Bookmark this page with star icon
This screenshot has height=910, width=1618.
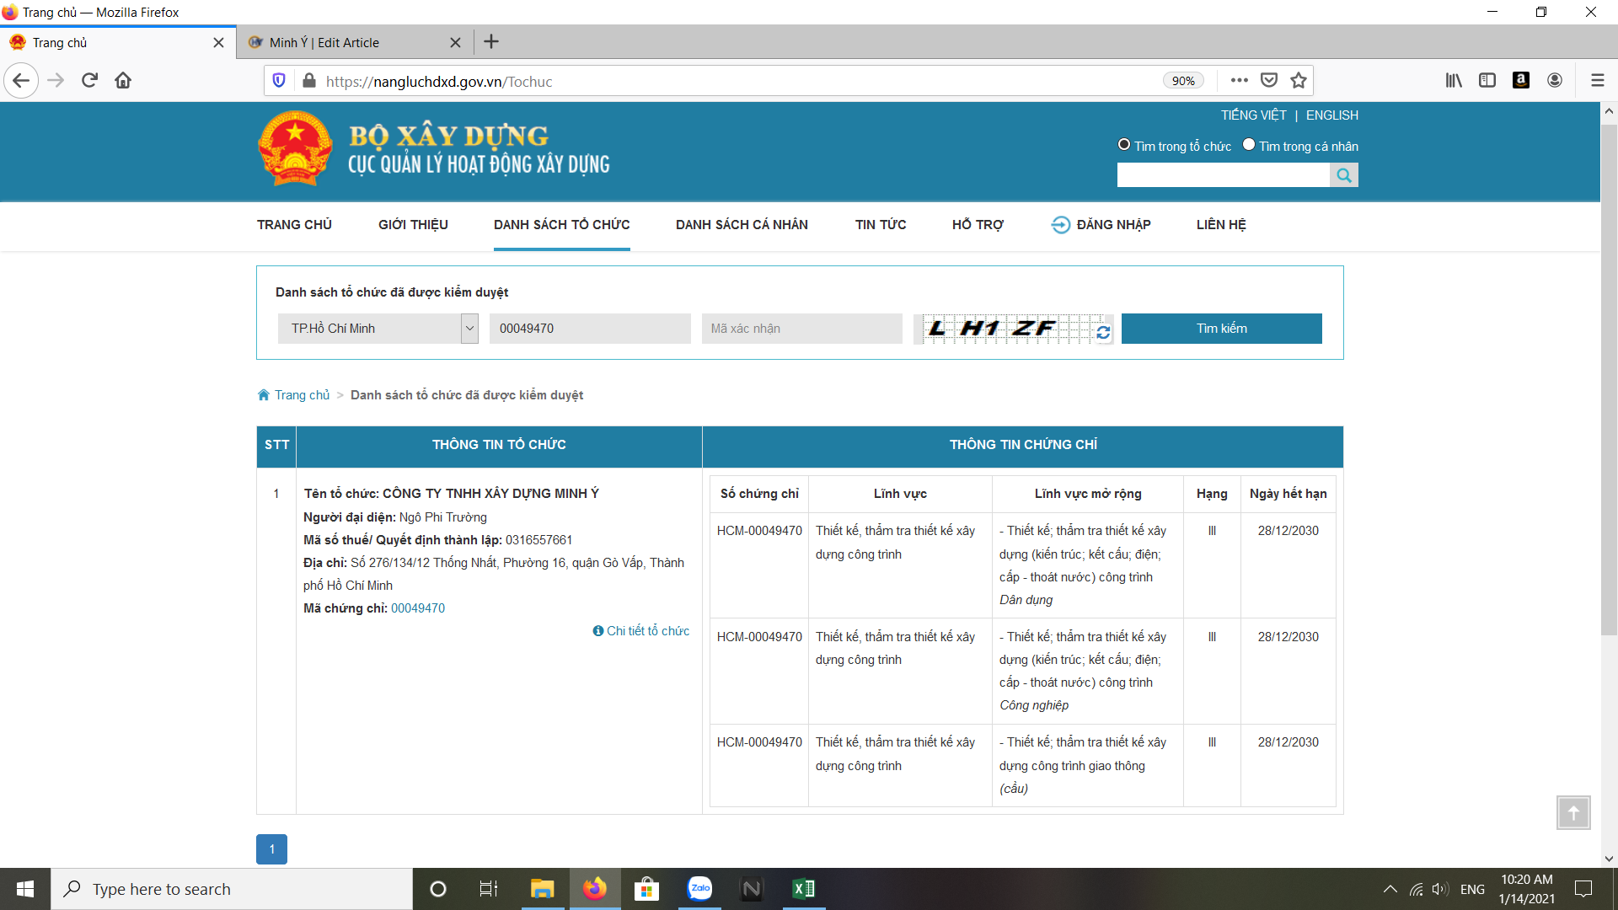(1299, 81)
